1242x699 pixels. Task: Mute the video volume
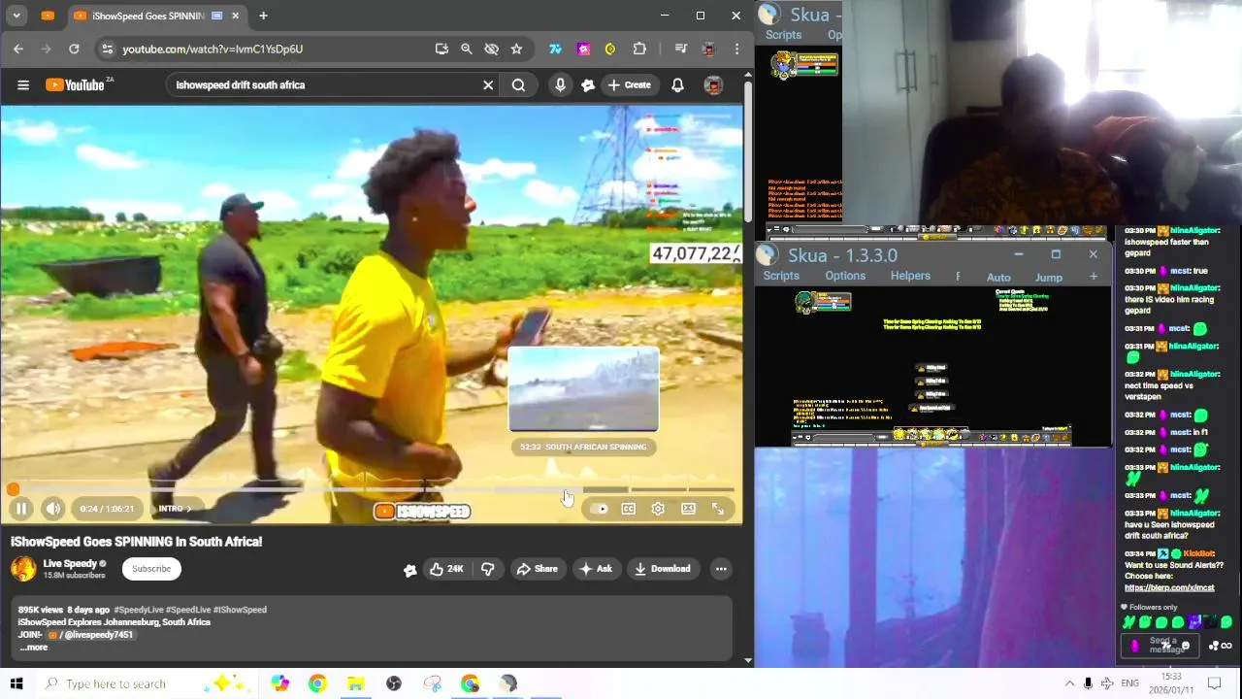coord(53,509)
